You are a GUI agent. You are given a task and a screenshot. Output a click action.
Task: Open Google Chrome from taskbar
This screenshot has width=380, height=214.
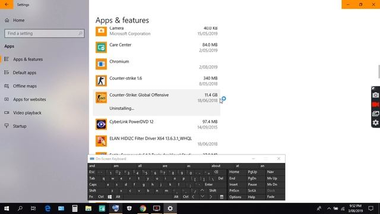coord(142,208)
